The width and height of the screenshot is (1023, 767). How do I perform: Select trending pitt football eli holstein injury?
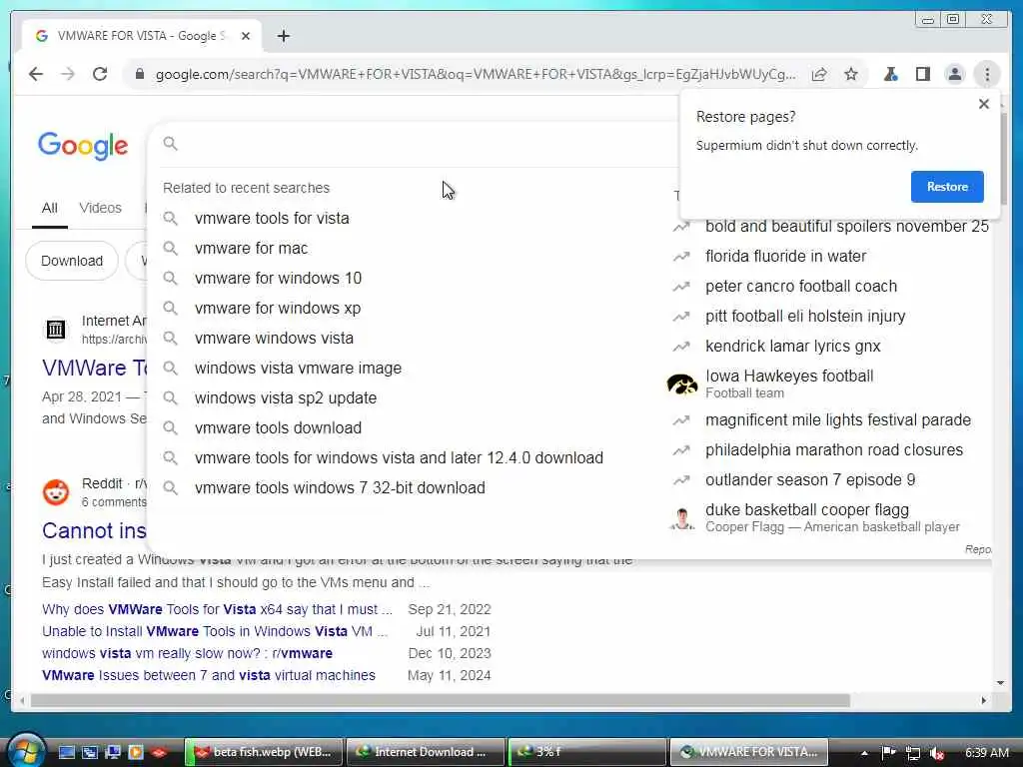tap(805, 317)
